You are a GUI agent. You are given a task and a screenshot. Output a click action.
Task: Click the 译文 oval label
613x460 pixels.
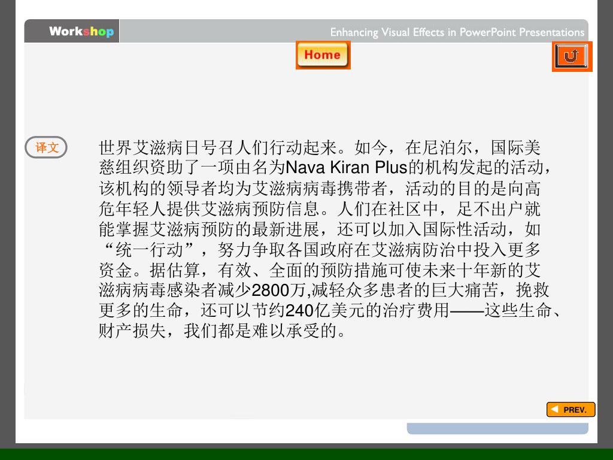(x=46, y=147)
